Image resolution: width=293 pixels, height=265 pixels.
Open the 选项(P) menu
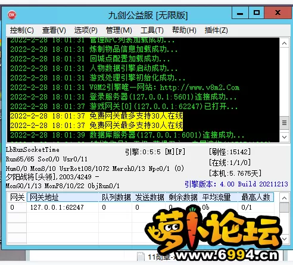point(86,30)
